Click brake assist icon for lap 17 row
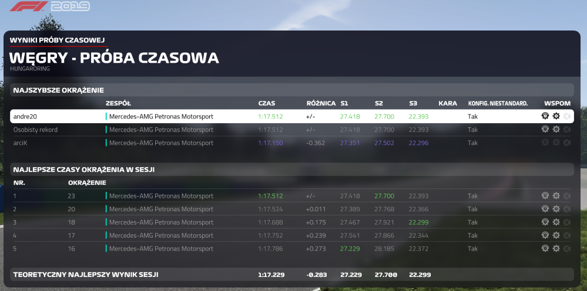Viewport: 587px width, 291px height. tap(567, 235)
